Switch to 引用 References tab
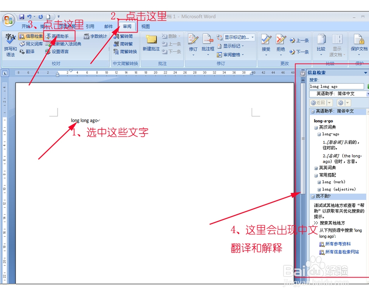The image size is (369, 295). (x=90, y=26)
